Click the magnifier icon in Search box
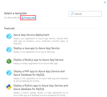This screenshot has height=97, width=107. click(x=72, y=14)
